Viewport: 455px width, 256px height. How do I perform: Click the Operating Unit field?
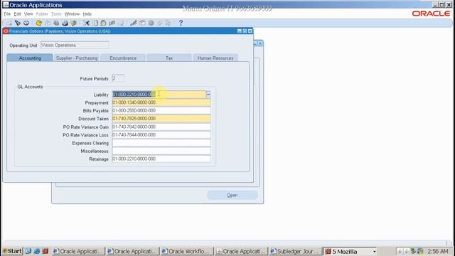[x=75, y=46]
